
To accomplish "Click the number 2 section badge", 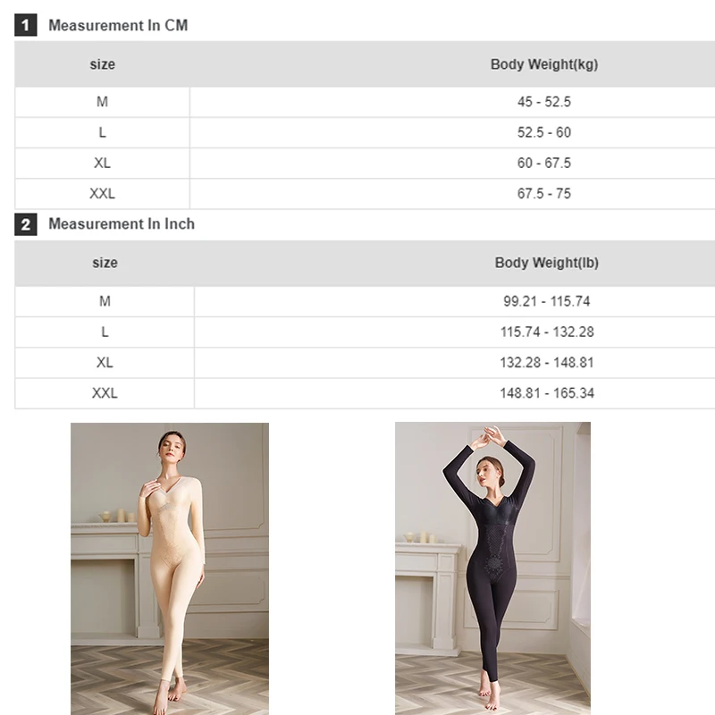I will (26, 224).
